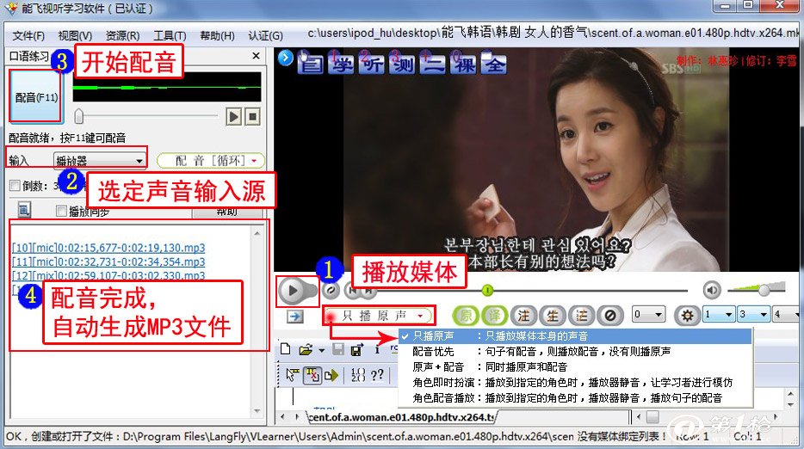Create a new file in editor toolbar
This screenshot has height=449, width=804.
coord(286,349)
